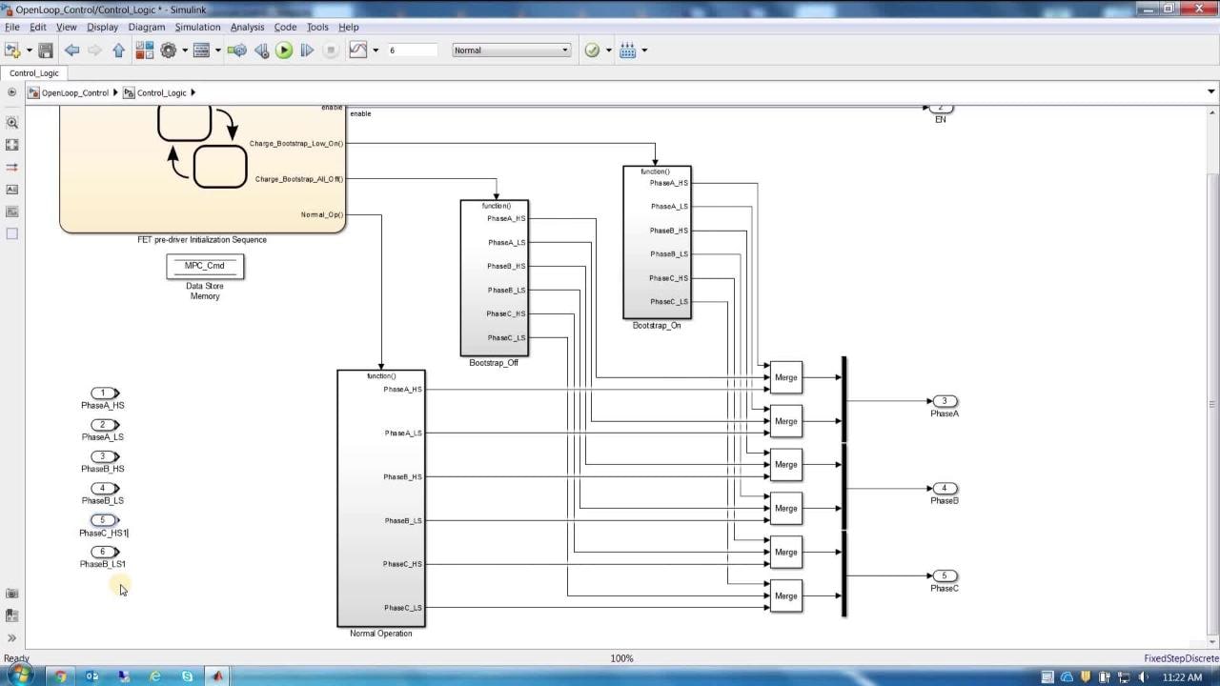Open the Simulation menu
The width and height of the screenshot is (1220, 686).
197,27
